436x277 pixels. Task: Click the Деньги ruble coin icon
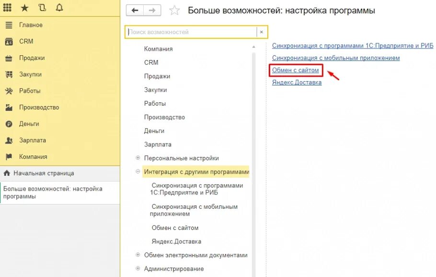pyautogui.click(x=9, y=124)
